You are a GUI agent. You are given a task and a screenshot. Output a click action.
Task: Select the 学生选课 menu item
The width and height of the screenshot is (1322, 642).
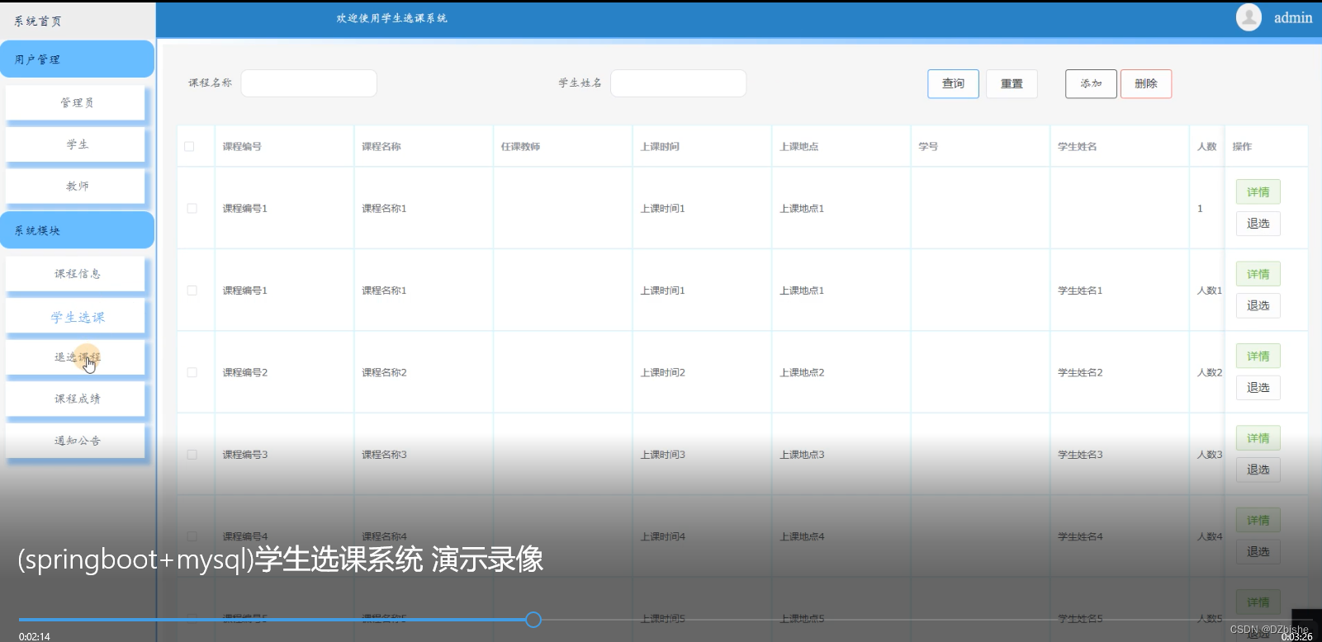coord(76,317)
